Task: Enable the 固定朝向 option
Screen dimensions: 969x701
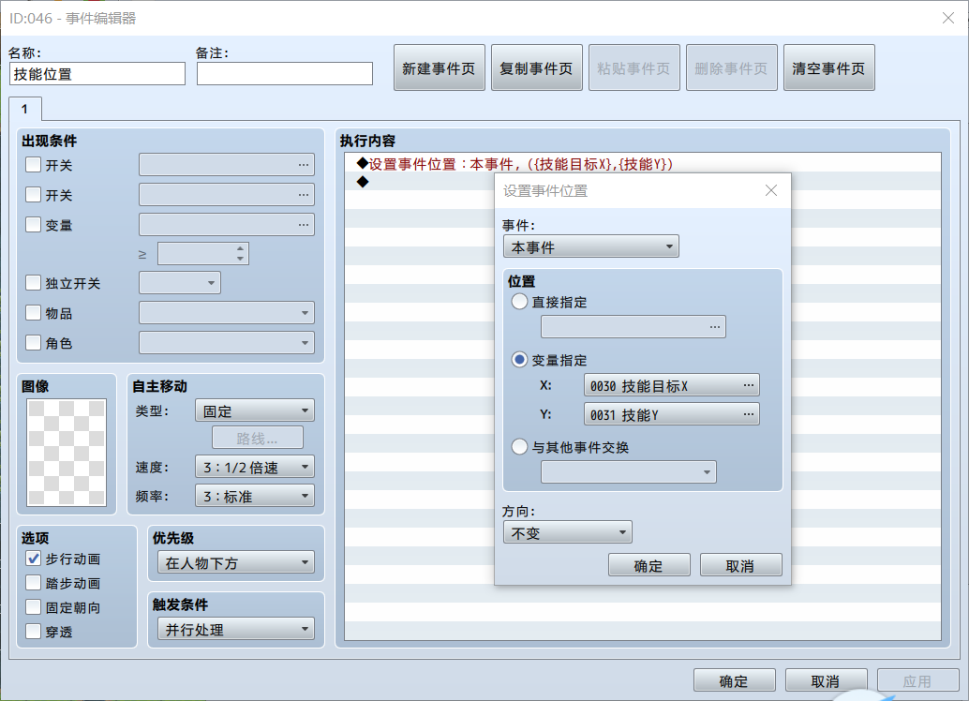Action: pos(34,607)
